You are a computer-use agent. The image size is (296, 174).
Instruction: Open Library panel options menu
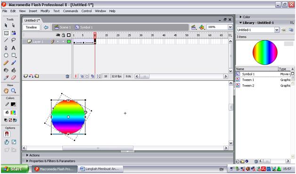(x=292, y=23)
